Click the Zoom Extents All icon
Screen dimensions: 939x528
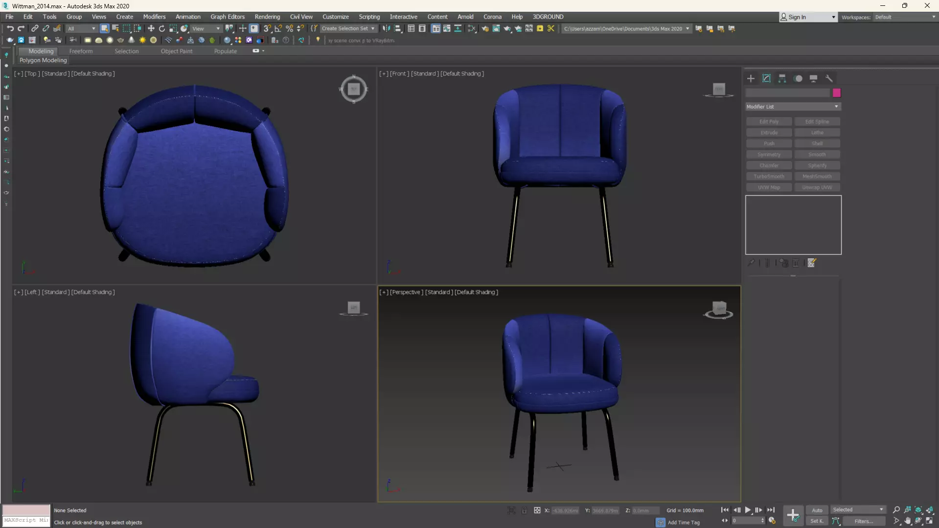click(x=930, y=510)
